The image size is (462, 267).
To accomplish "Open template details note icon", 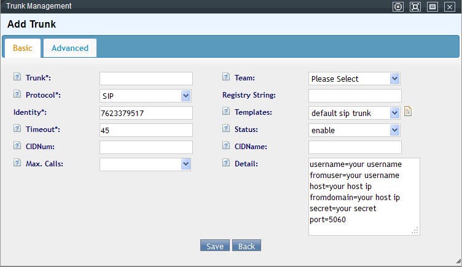I will tap(407, 112).
